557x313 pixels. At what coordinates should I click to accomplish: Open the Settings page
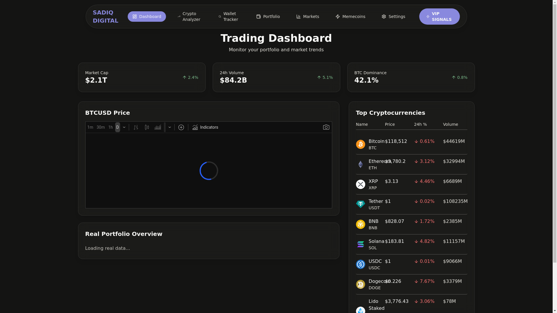click(393, 17)
